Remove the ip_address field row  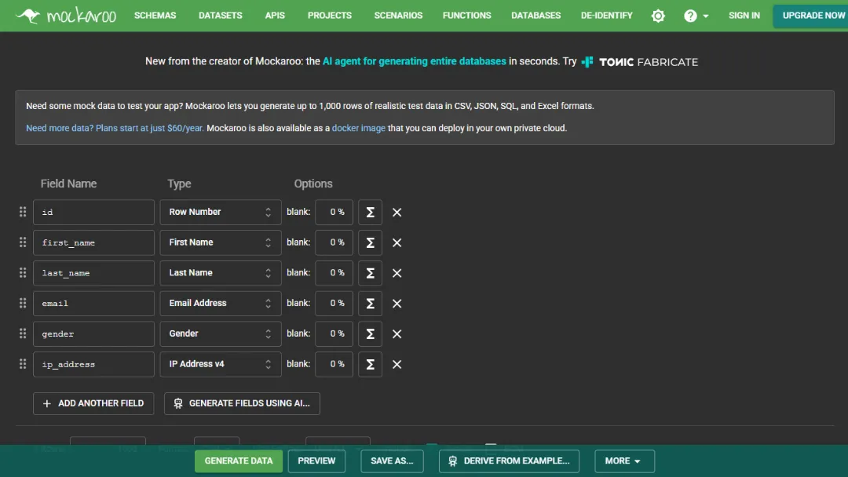point(397,364)
